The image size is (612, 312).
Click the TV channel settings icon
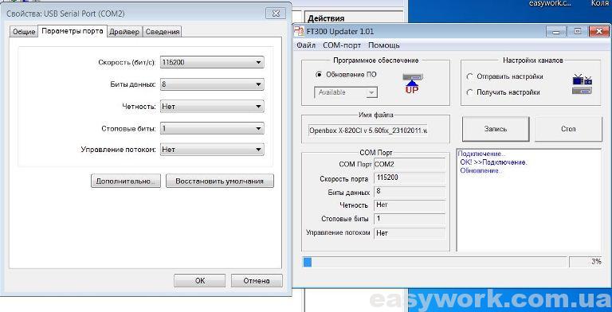(582, 85)
